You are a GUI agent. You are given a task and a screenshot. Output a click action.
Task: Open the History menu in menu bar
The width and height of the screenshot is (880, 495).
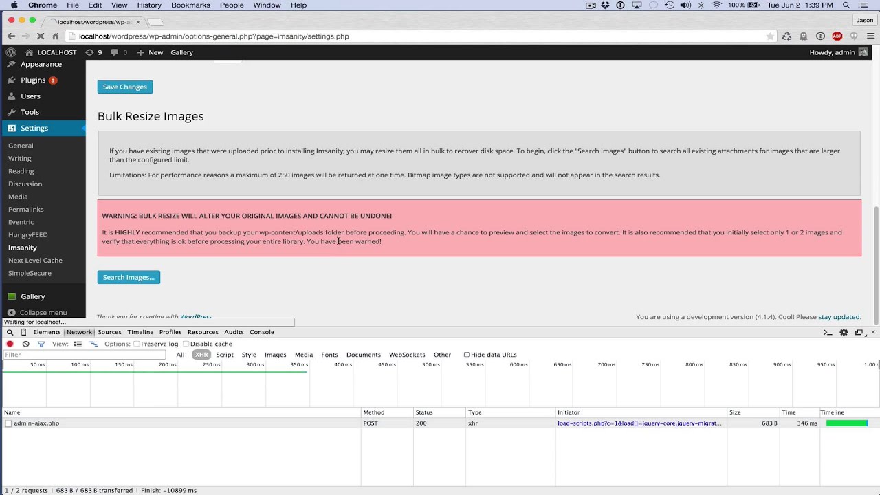(148, 5)
